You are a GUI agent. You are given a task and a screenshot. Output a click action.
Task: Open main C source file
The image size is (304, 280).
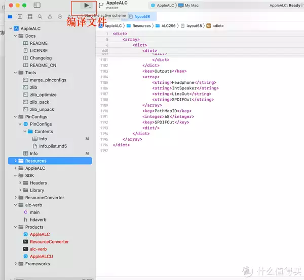pos(34,212)
